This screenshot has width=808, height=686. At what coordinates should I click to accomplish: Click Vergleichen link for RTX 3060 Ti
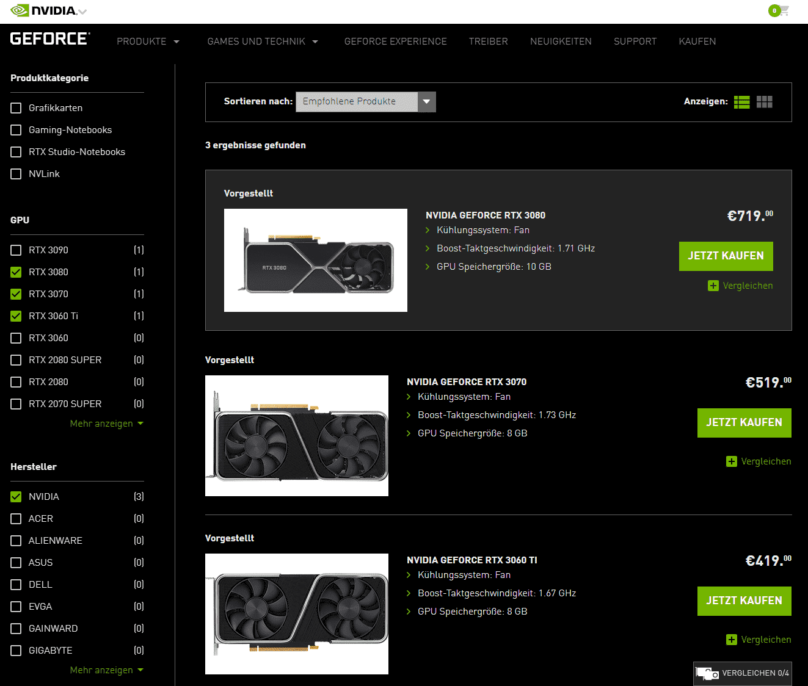pyautogui.click(x=766, y=640)
